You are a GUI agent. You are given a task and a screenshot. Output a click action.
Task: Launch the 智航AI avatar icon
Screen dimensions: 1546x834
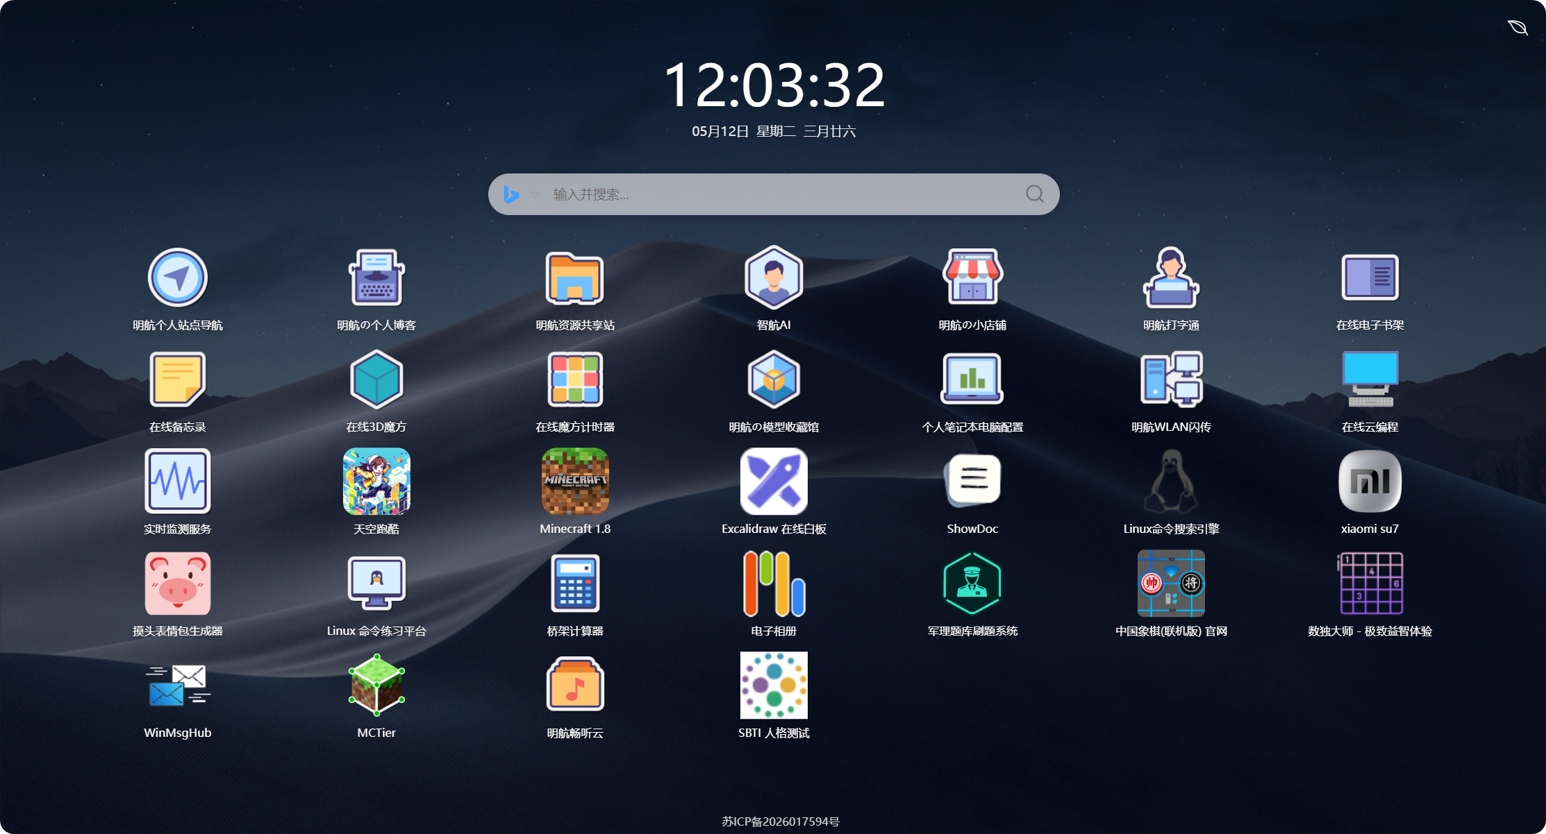774,278
